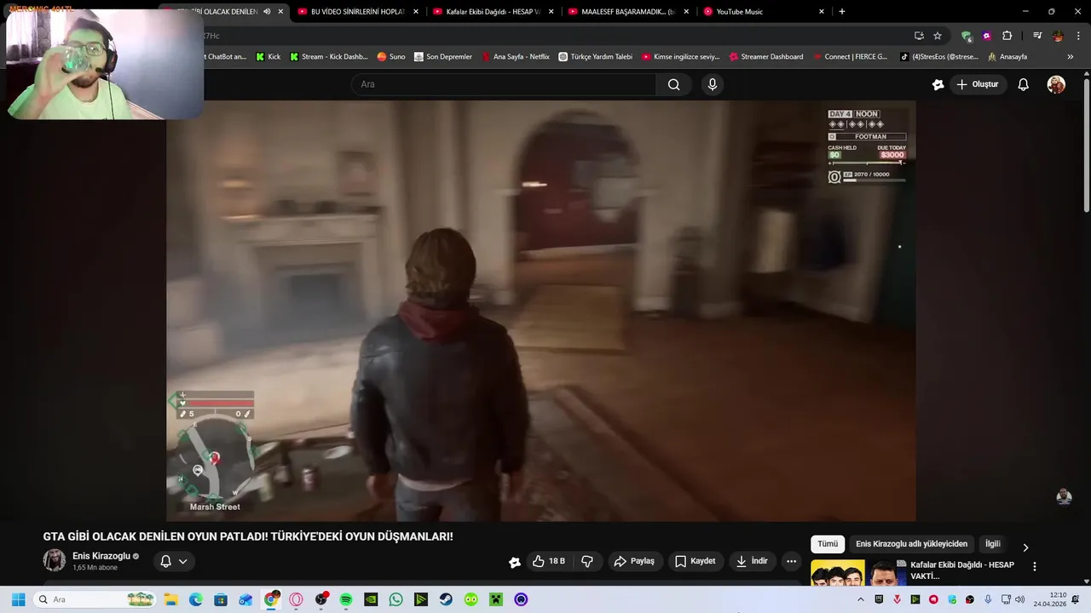Open Minecraft icon on the taskbar
The width and height of the screenshot is (1091, 613).
[496, 599]
